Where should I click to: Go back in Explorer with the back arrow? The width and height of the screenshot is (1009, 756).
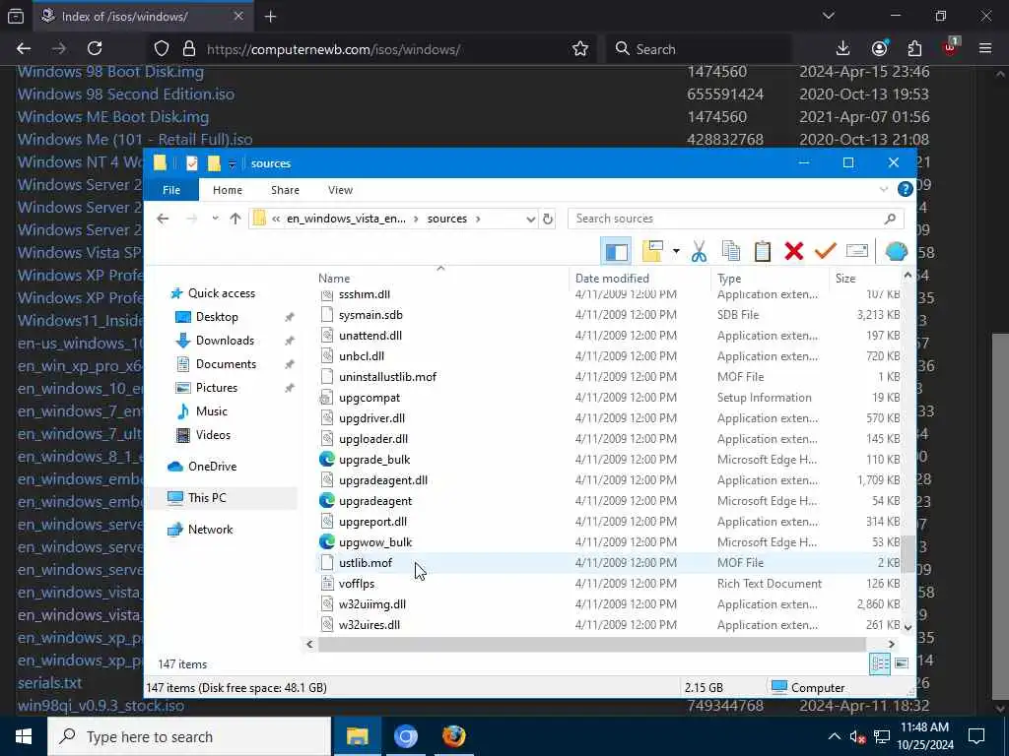click(x=163, y=219)
